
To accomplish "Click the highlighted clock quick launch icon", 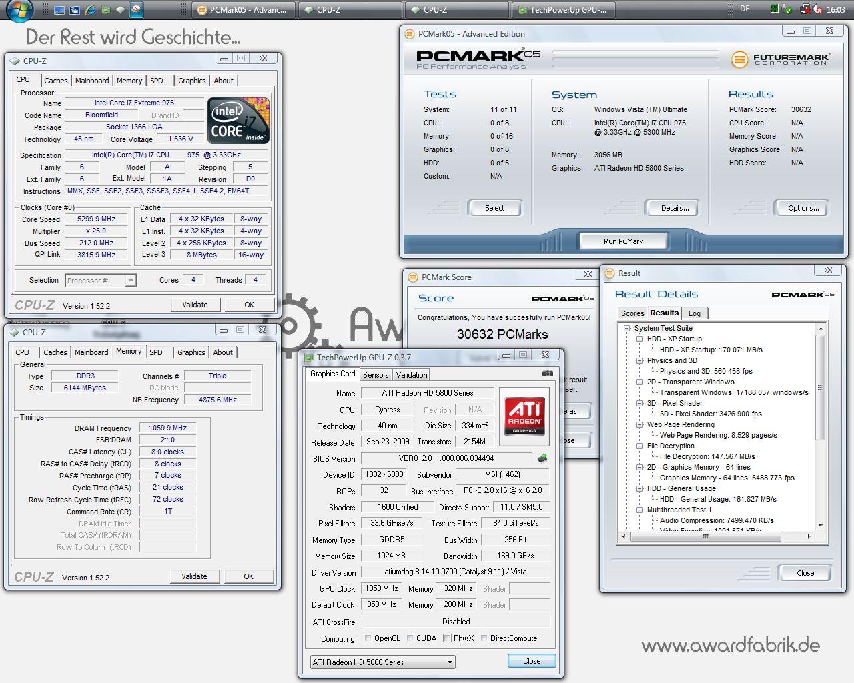I will [136, 9].
